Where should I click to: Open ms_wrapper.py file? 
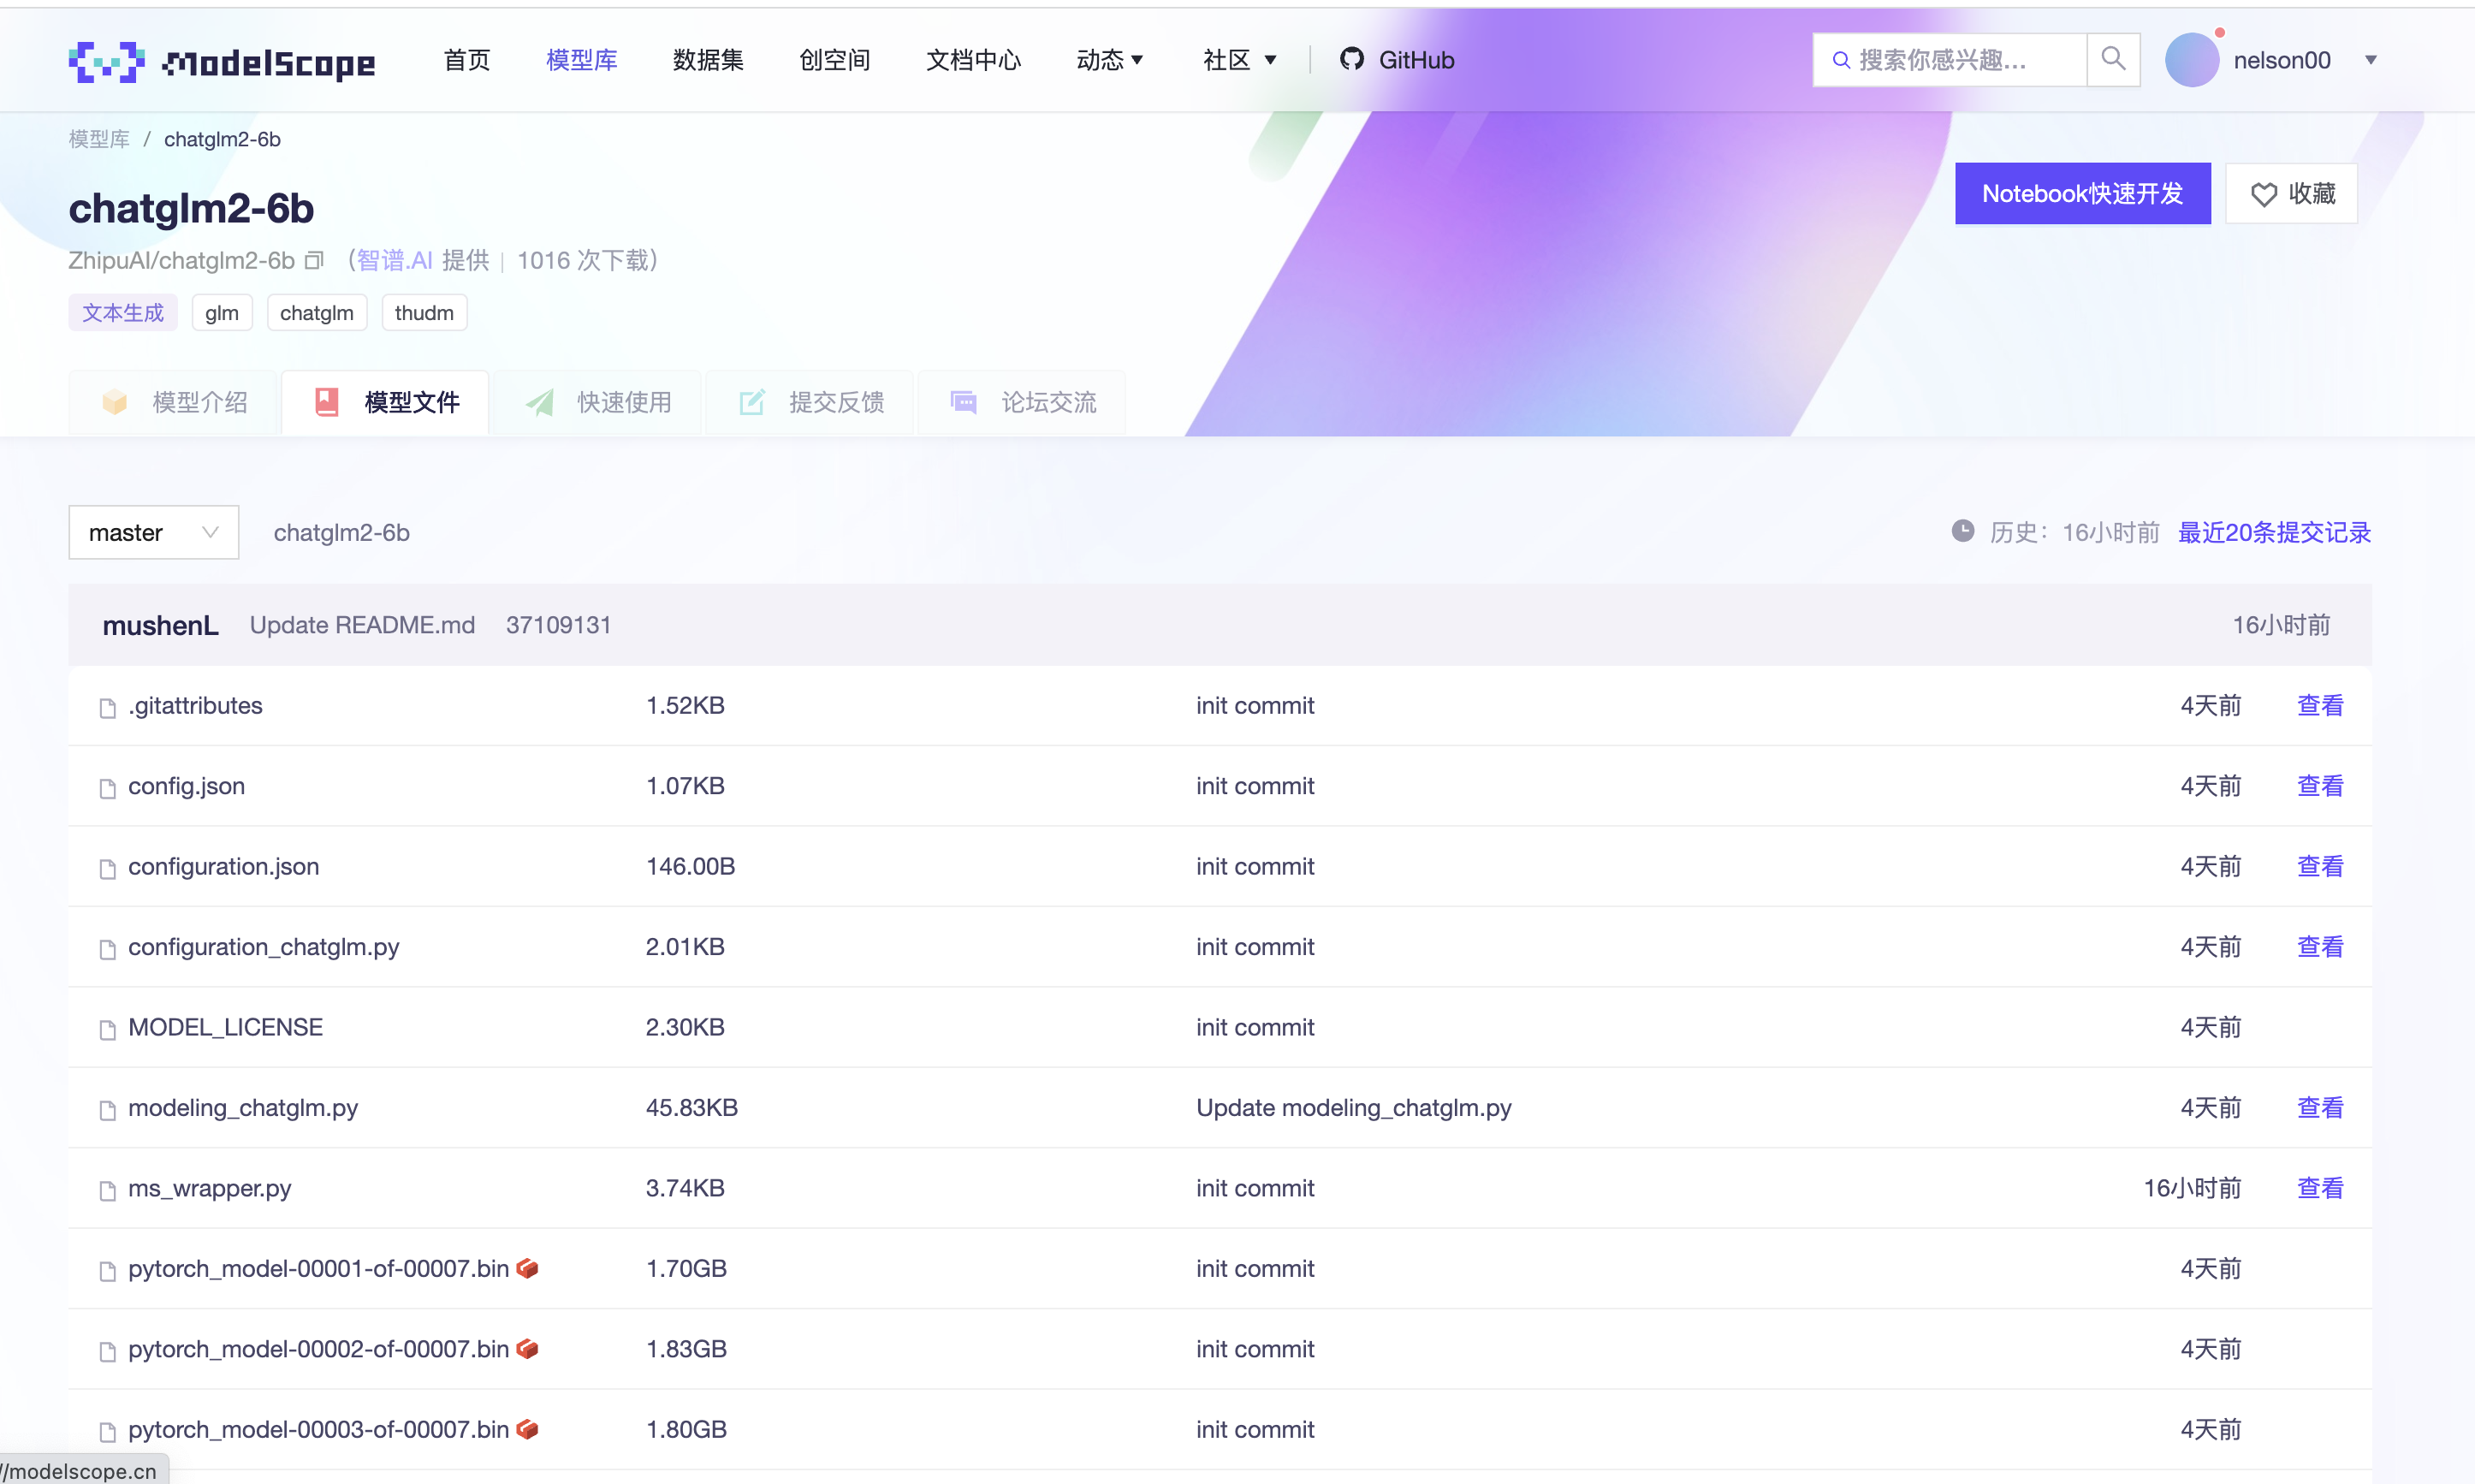pos(209,1188)
